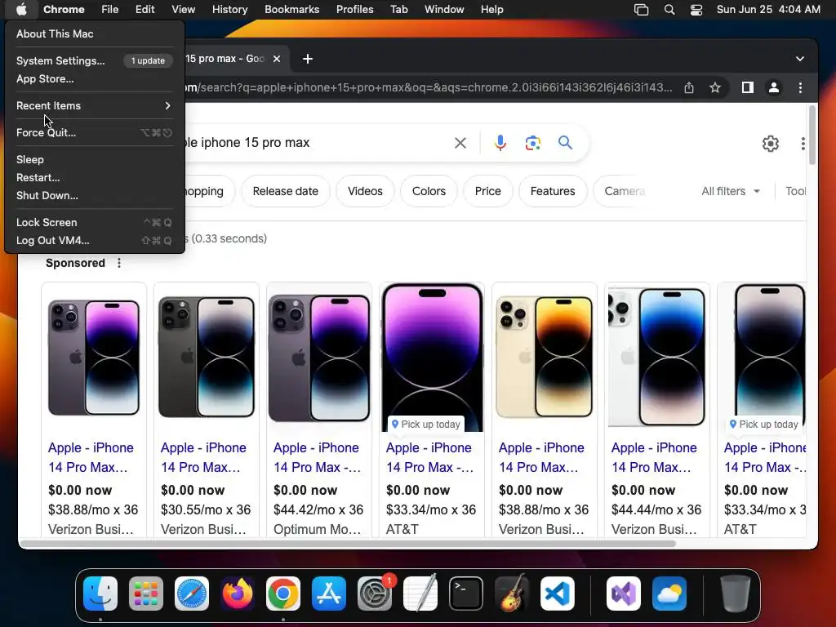Click the gold iPhone 14 Pro Max image

(x=544, y=357)
